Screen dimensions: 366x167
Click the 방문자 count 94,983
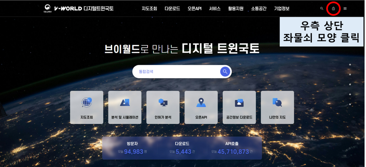134,152
